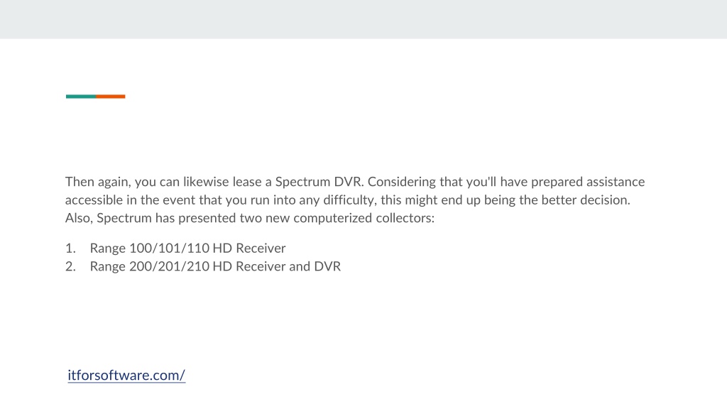Click the list number 2 marker
727x409 pixels.
point(70,266)
